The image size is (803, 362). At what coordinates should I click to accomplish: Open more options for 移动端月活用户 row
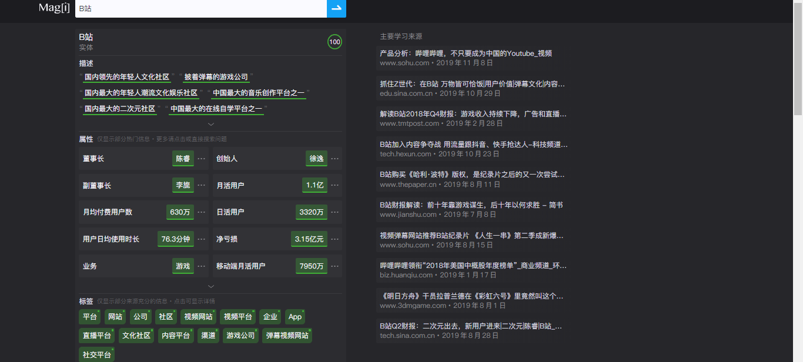click(x=335, y=266)
